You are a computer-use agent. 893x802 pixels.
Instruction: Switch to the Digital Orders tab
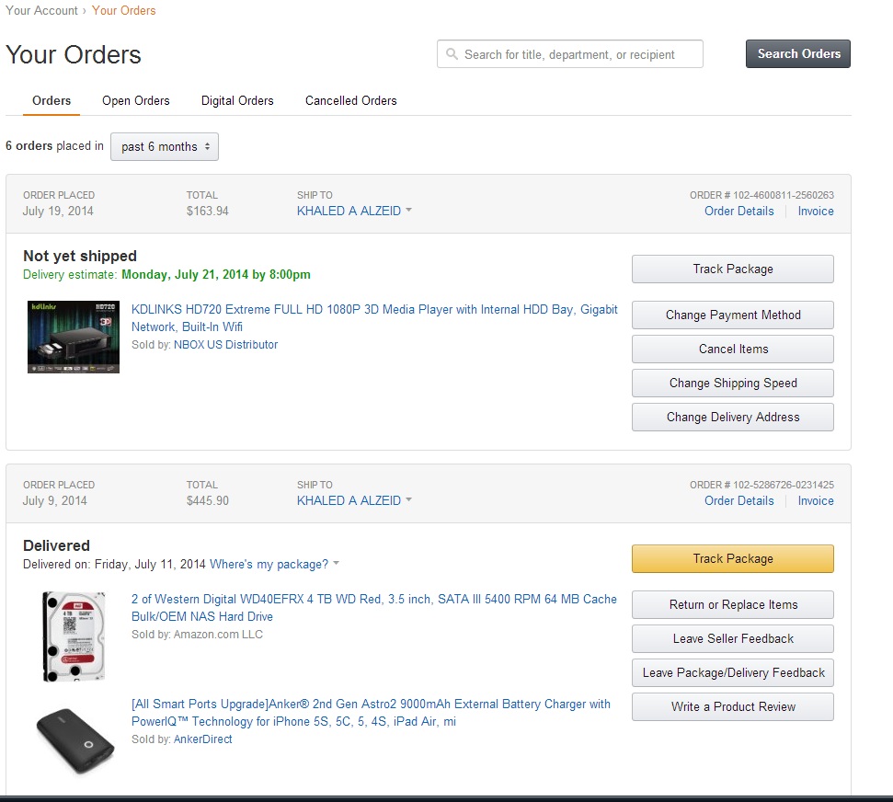pyautogui.click(x=237, y=101)
